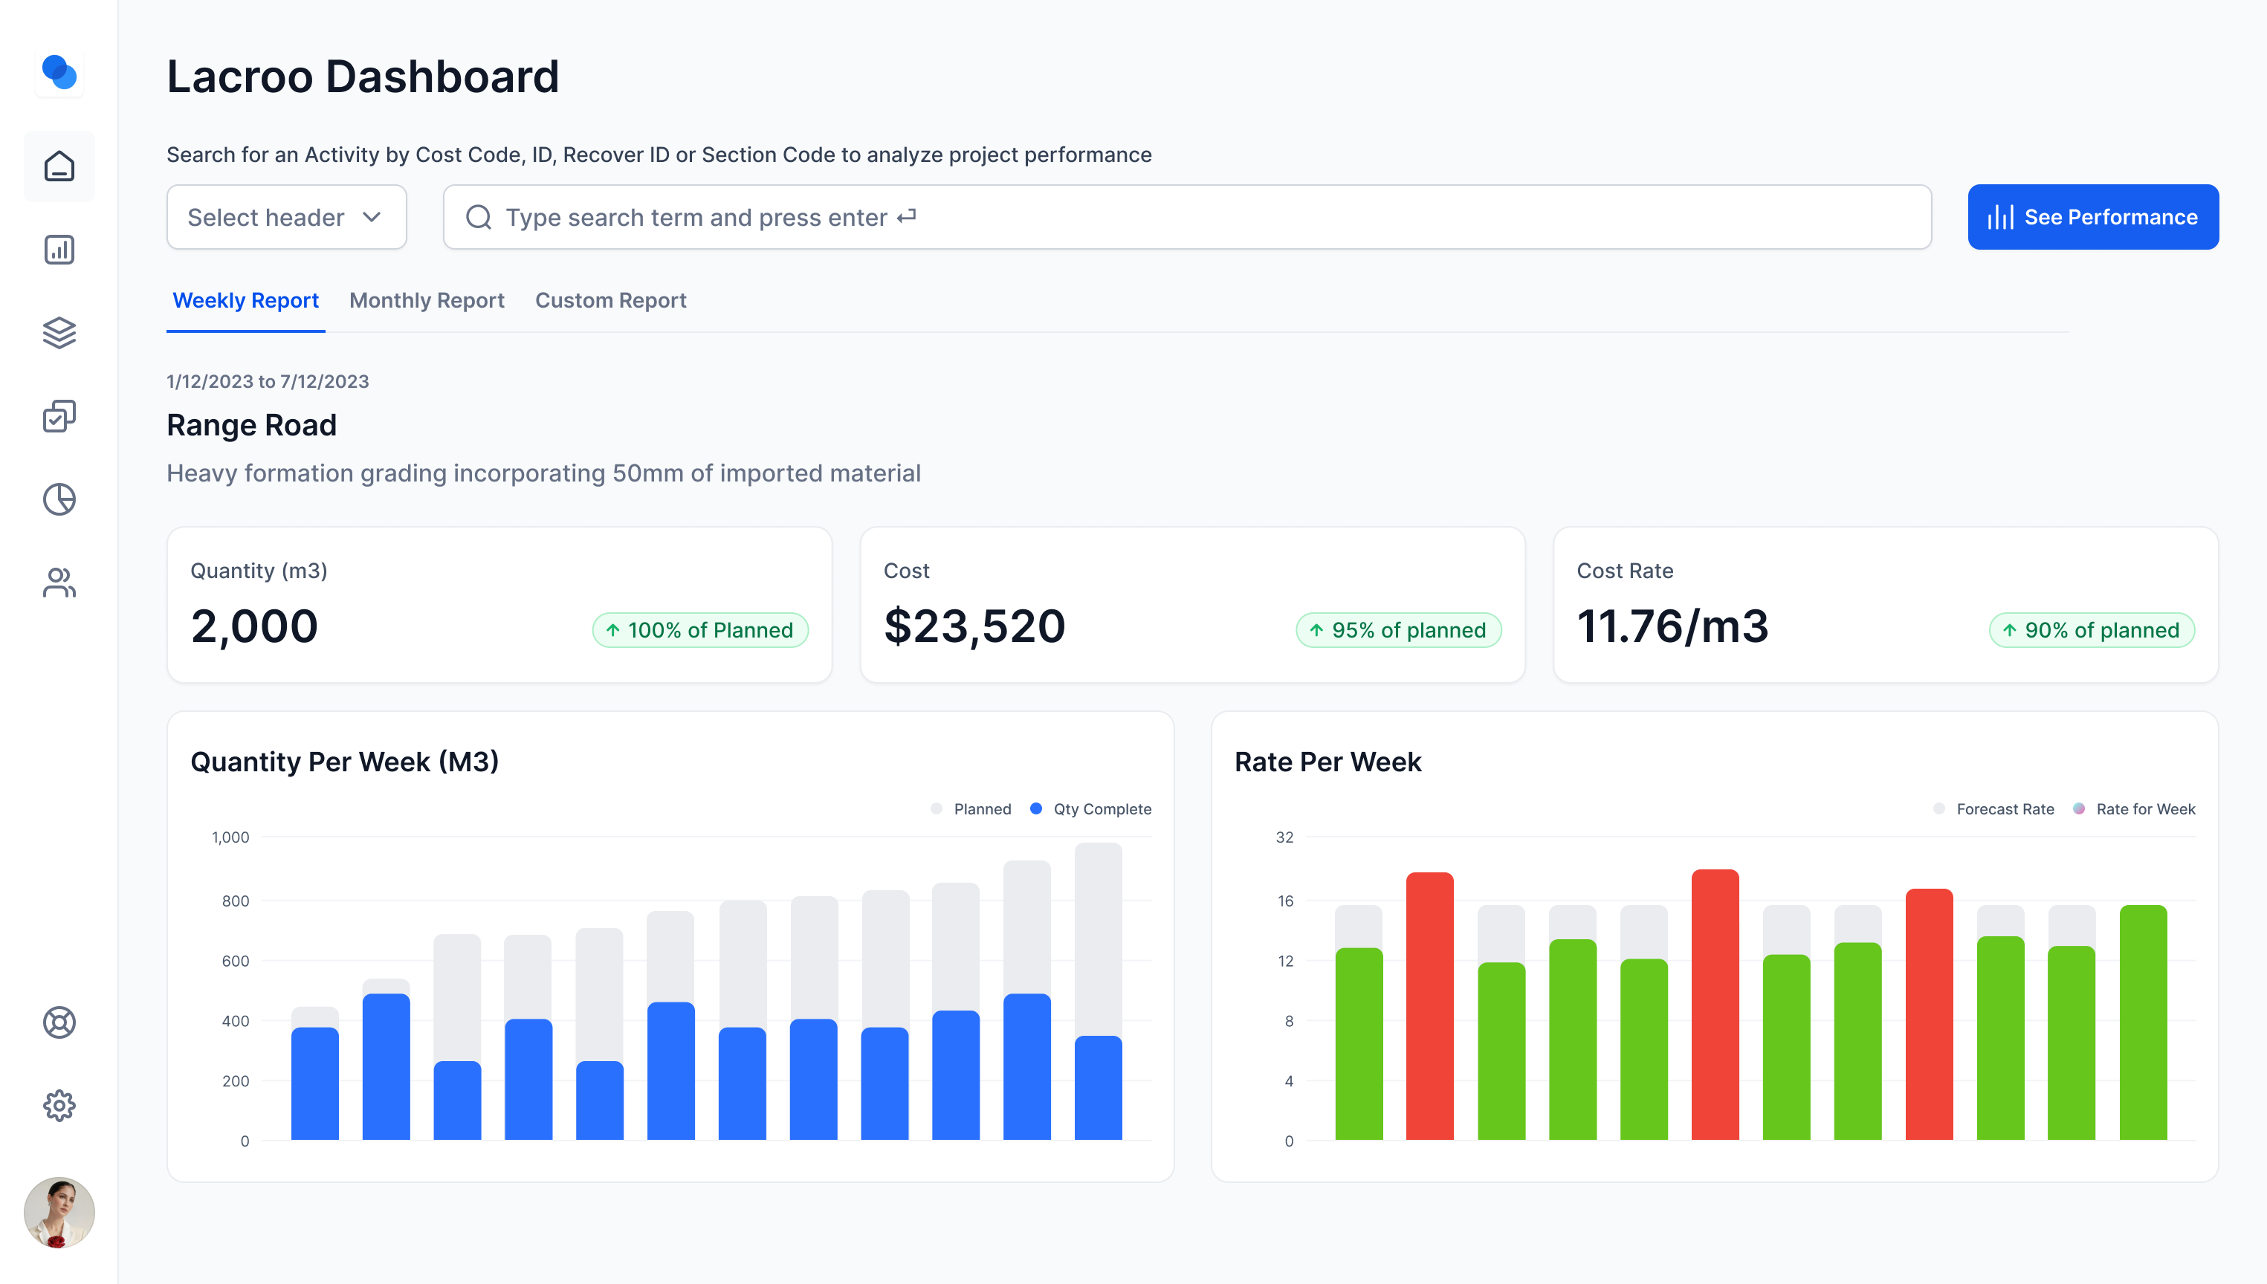This screenshot has width=2267, height=1284.
Task: Open the checklist tasks sidebar icon
Action: pos(59,416)
